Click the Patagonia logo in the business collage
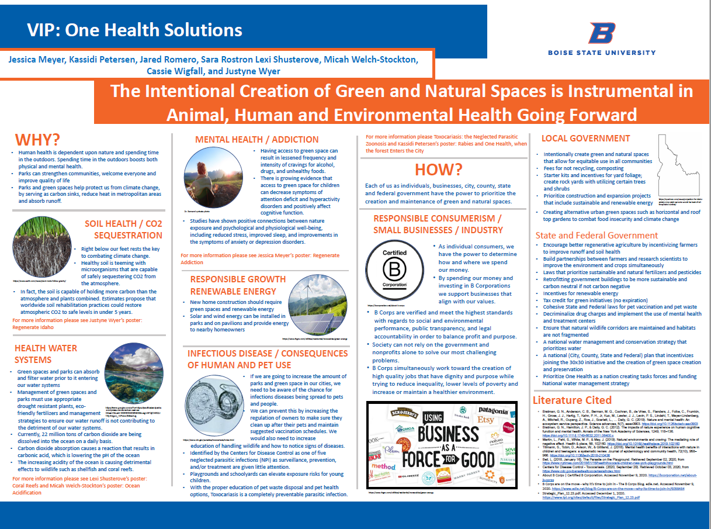Image resolution: width=711 pixels, height=529 pixels. pyautogui.click(x=494, y=411)
